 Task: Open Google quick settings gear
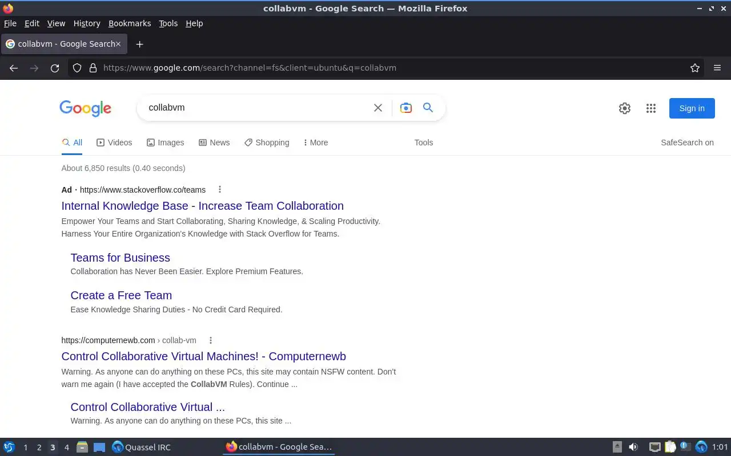coord(625,108)
